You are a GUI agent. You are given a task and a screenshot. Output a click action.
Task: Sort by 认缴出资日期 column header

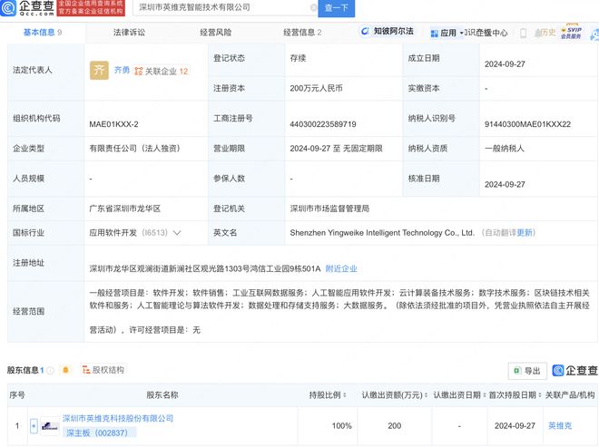459,395
